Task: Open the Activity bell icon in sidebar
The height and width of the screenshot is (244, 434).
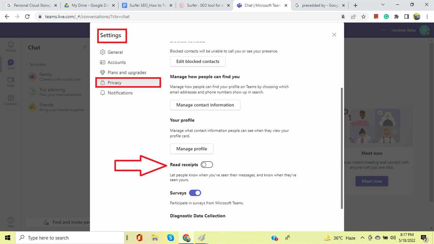Action: [11, 46]
